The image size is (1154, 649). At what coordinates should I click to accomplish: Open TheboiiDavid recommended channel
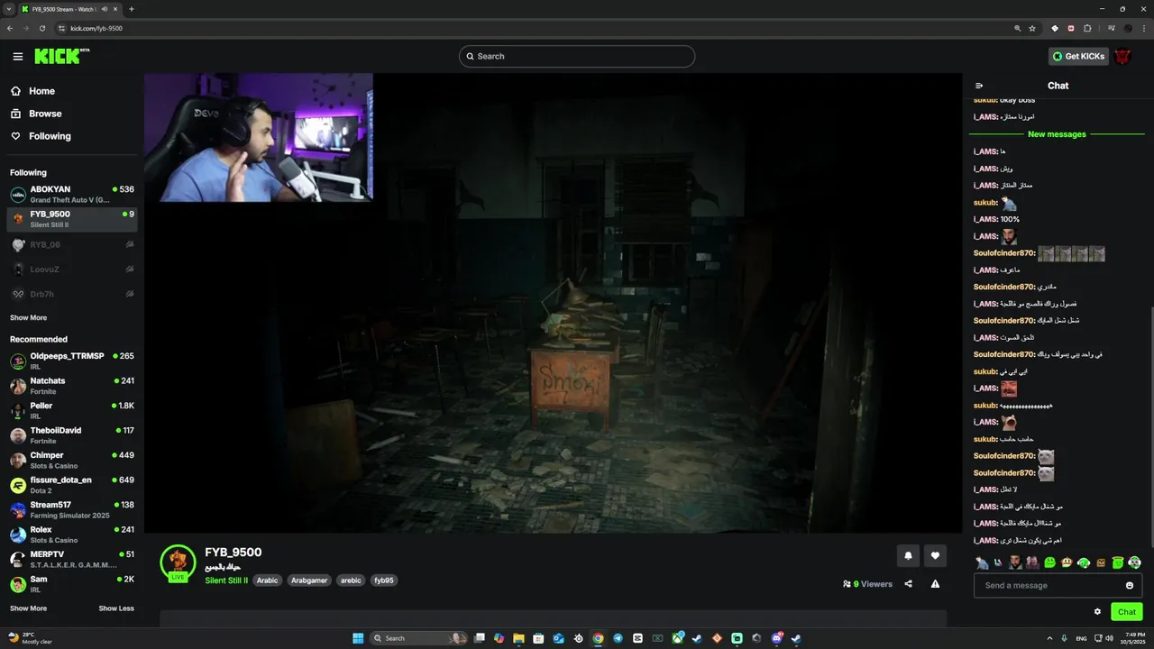[x=72, y=435]
